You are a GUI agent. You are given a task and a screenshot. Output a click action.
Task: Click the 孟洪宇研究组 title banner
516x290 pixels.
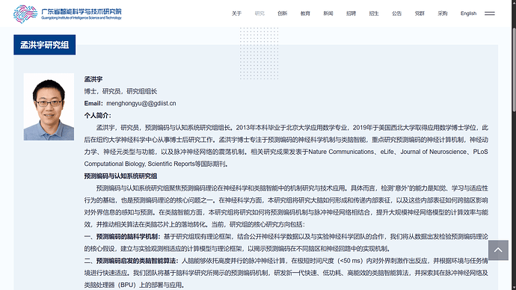pos(44,45)
